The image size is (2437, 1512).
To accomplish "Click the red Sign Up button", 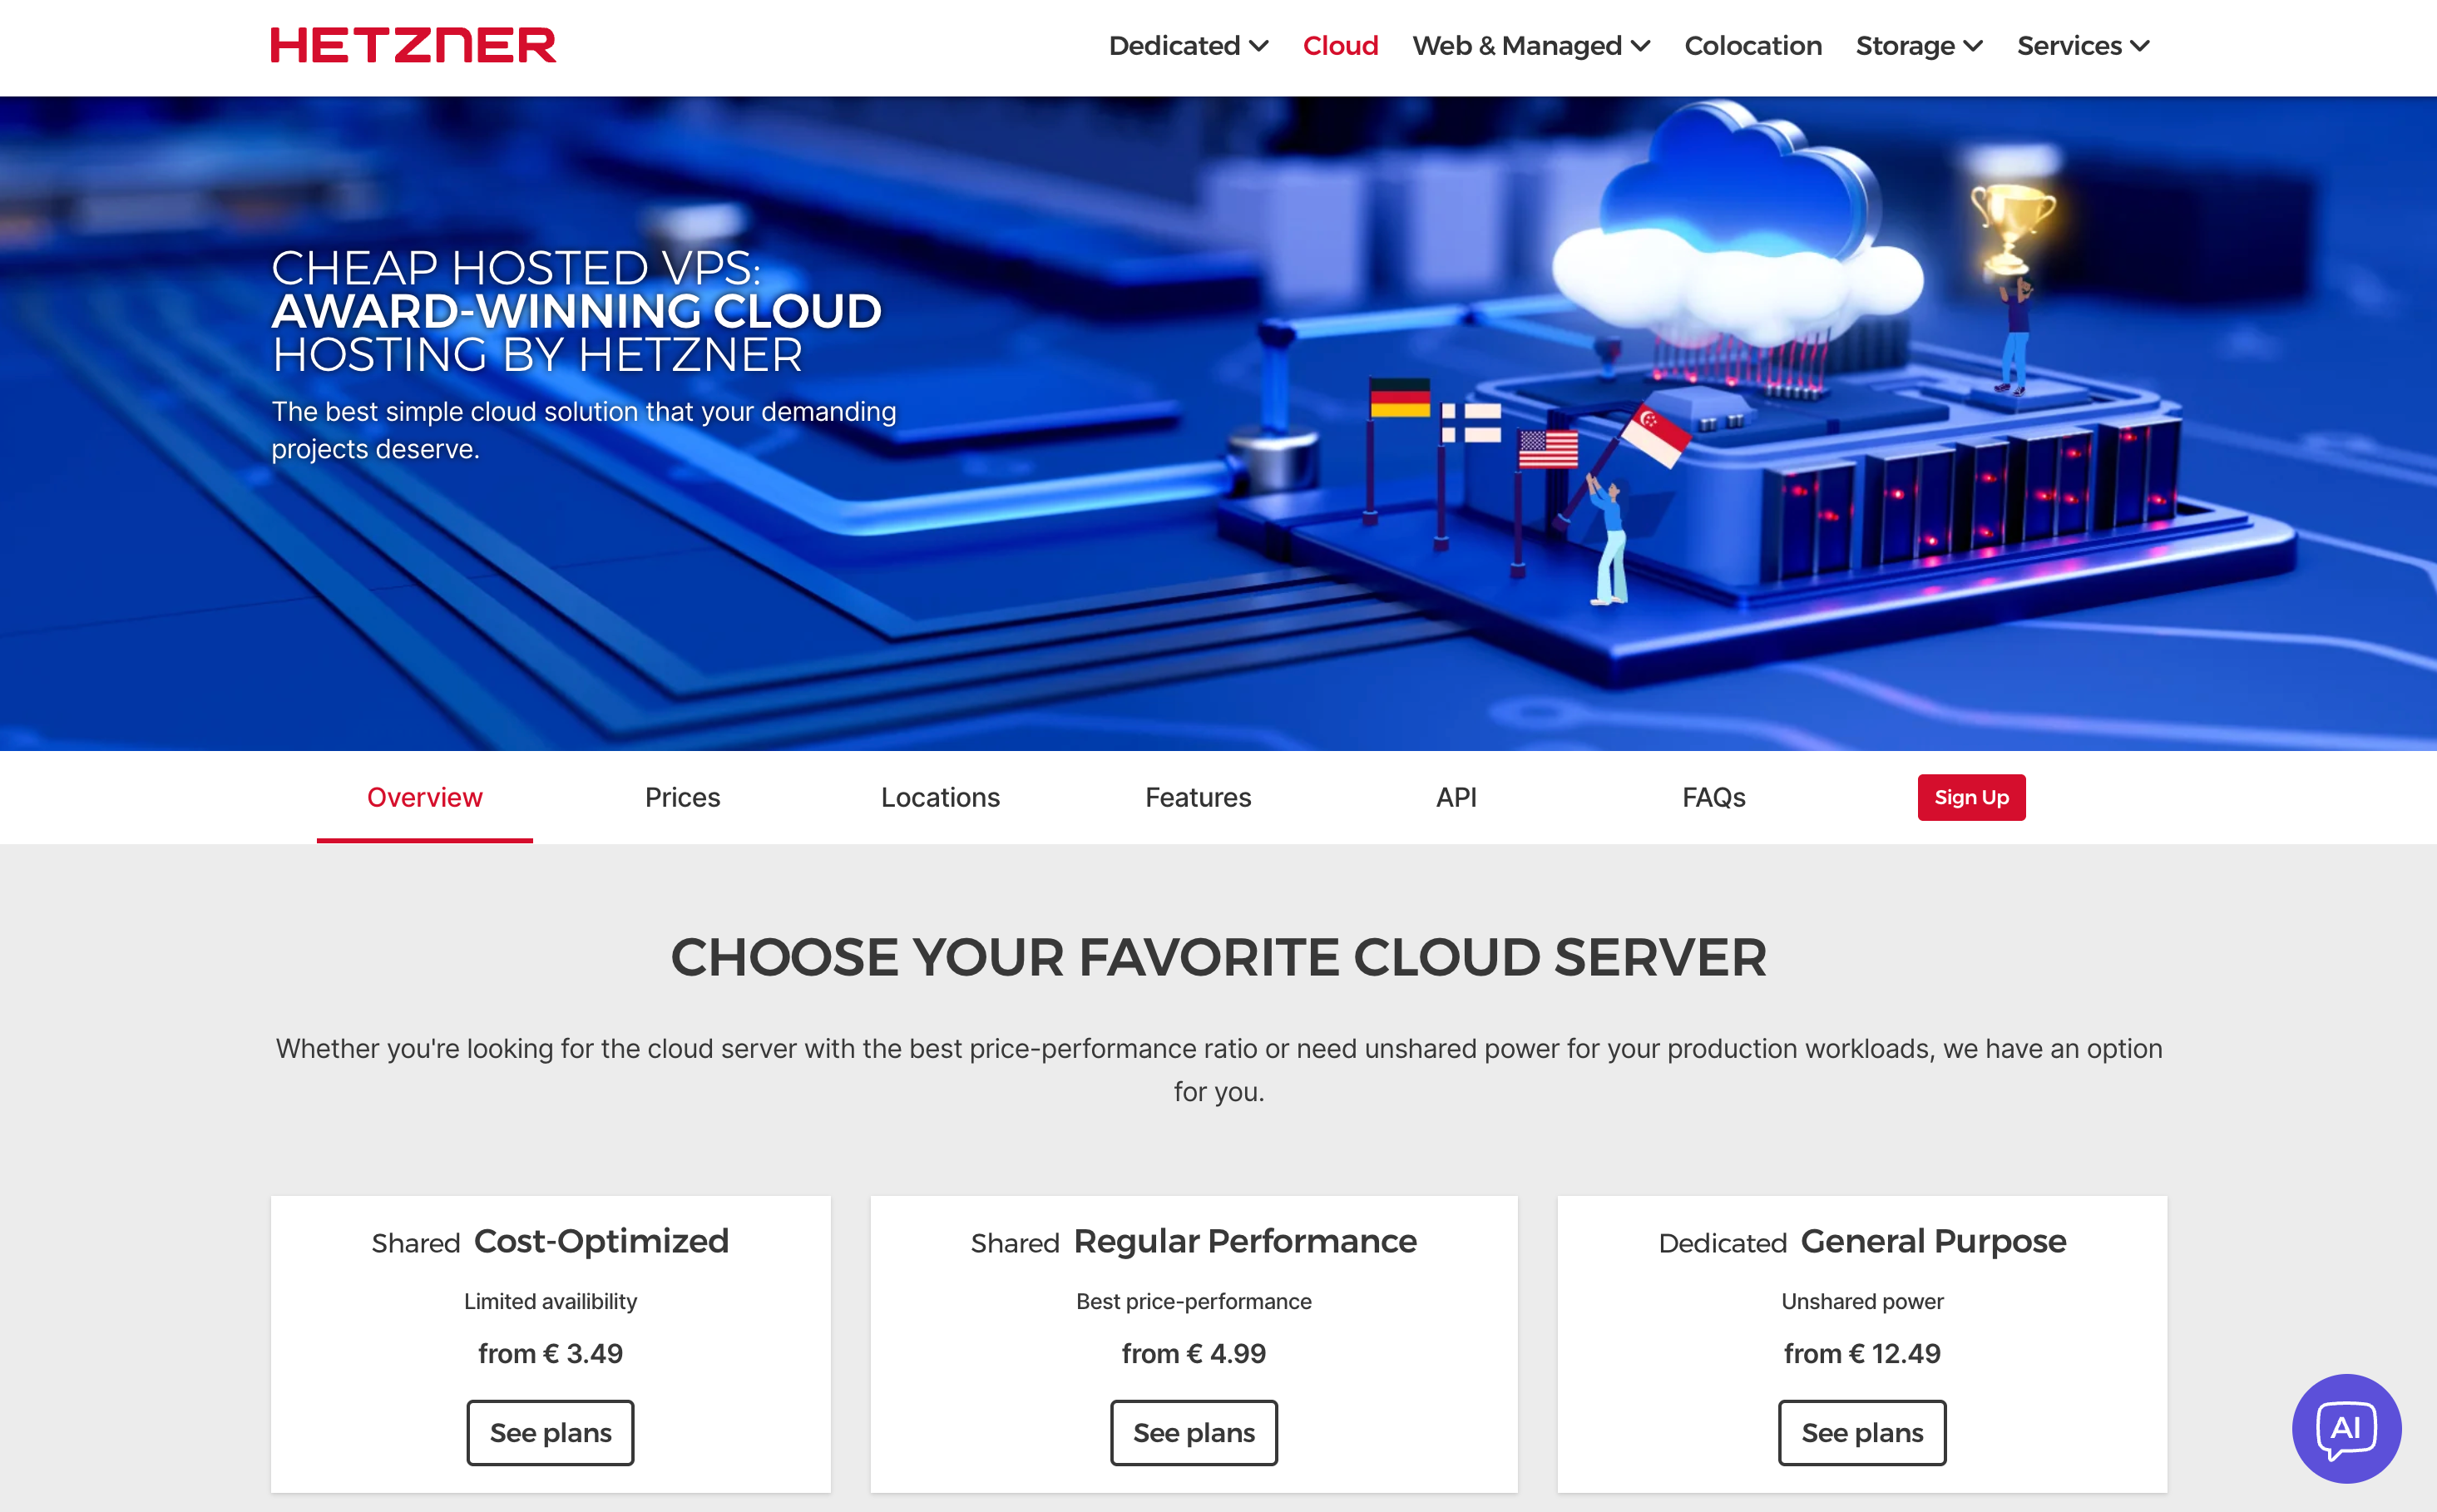I will coord(1971,797).
